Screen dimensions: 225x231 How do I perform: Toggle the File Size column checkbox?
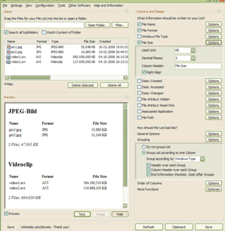point(139,43)
